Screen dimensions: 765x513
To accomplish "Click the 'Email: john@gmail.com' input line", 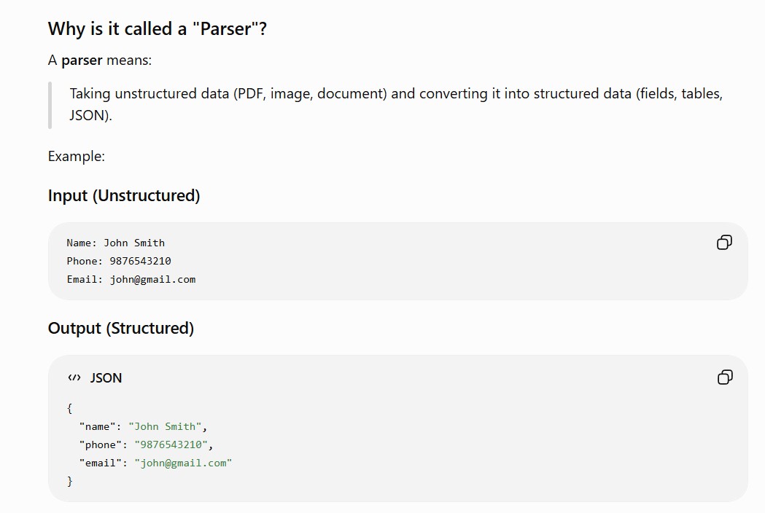I will 131,279.
